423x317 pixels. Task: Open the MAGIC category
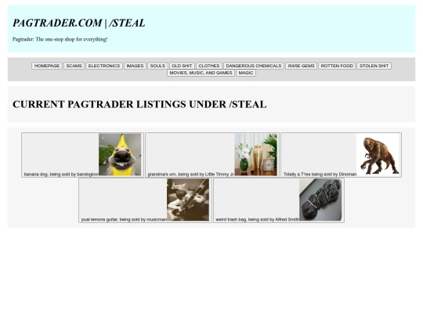pos(246,73)
